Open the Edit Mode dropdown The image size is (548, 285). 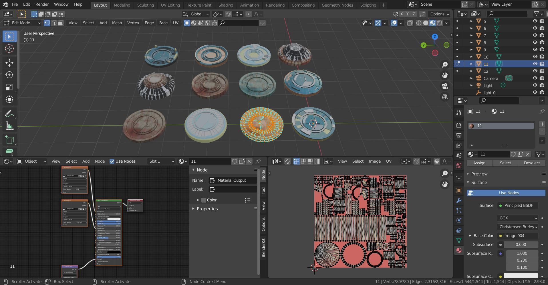click(x=22, y=23)
